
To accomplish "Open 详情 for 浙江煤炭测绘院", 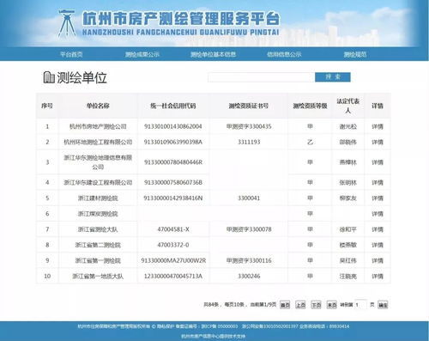I will (378, 214).
